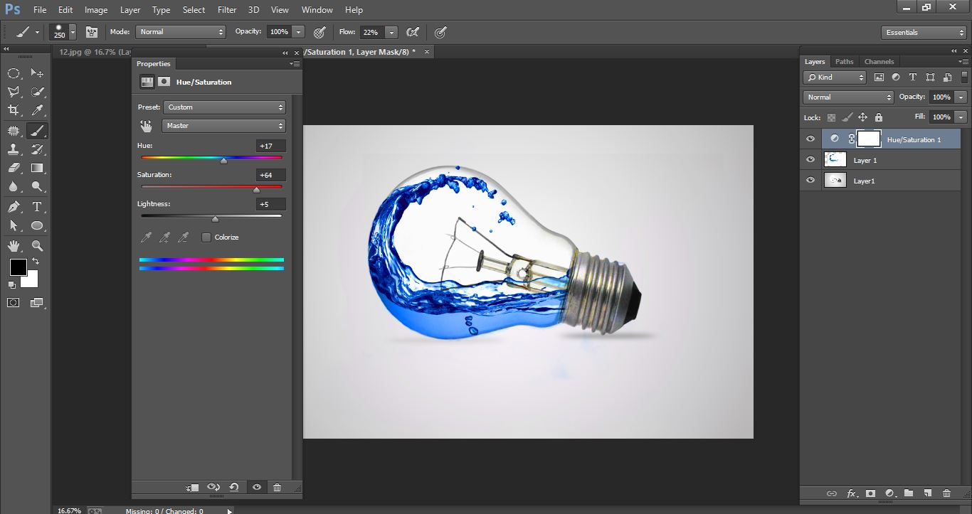The height and width of the screenshot is (514, 972).
Task: Switch to the Channels tab
Action: [x=879, y=61]
